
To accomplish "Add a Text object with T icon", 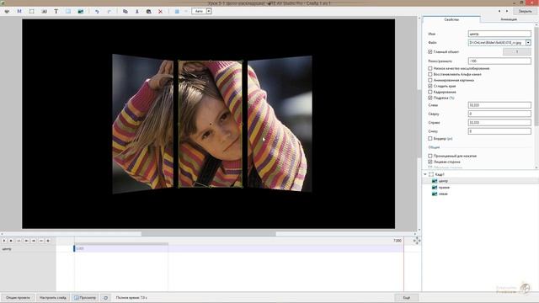I will [x=56, y=11].
